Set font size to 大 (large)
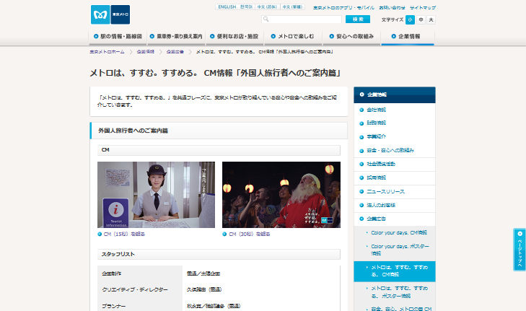 pos(431,19)
